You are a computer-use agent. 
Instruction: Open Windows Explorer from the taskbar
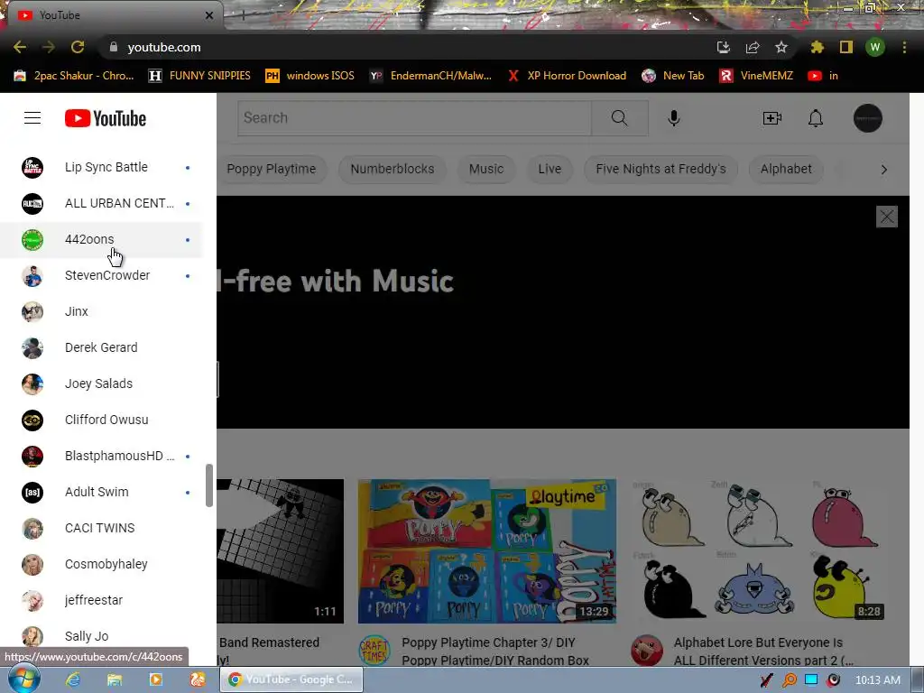coord(115,679)
